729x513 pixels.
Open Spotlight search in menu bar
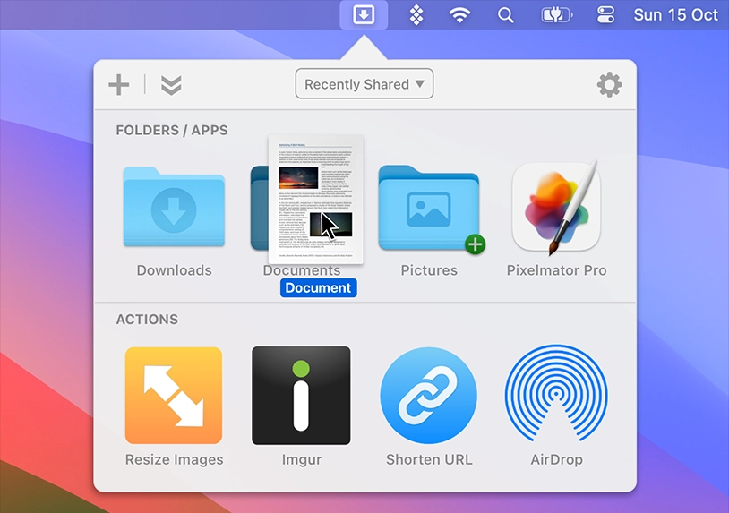pos(505,15)
